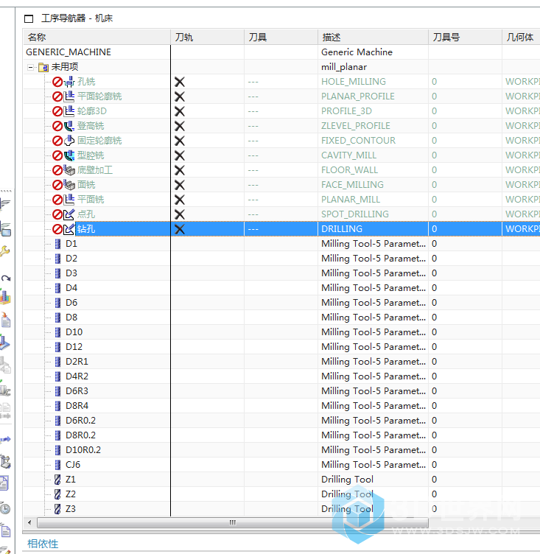
Task: Click the wrench icon in left sidebar
Action: pyautogui.click(x=4, y=251)
